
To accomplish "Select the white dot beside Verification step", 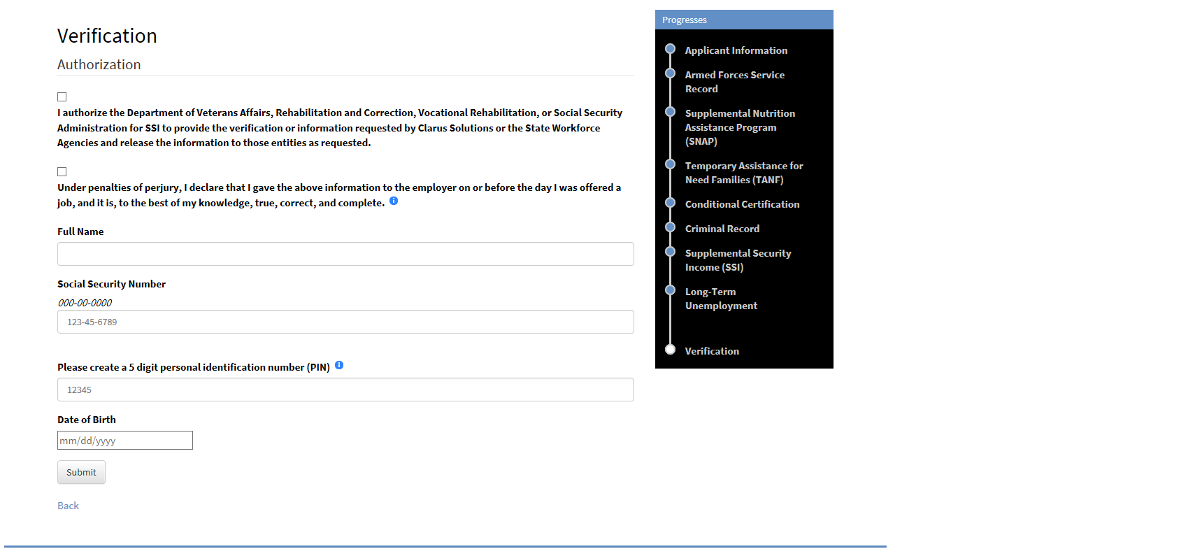I will click(x=670, y=350).
